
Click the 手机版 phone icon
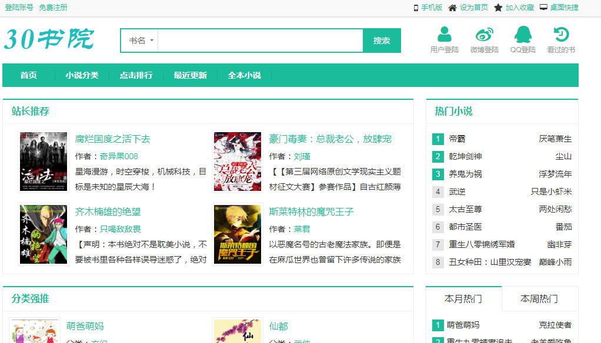point(416,8)
